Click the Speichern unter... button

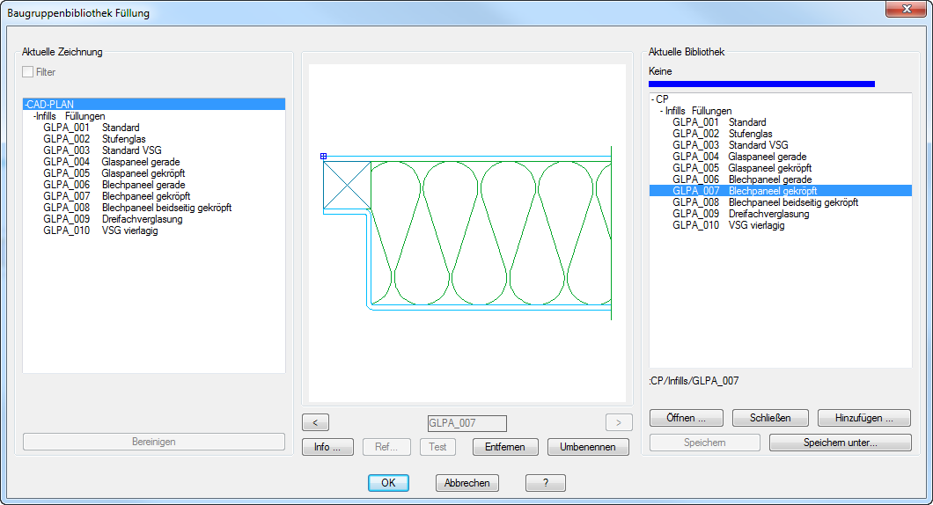coord(840,443)
